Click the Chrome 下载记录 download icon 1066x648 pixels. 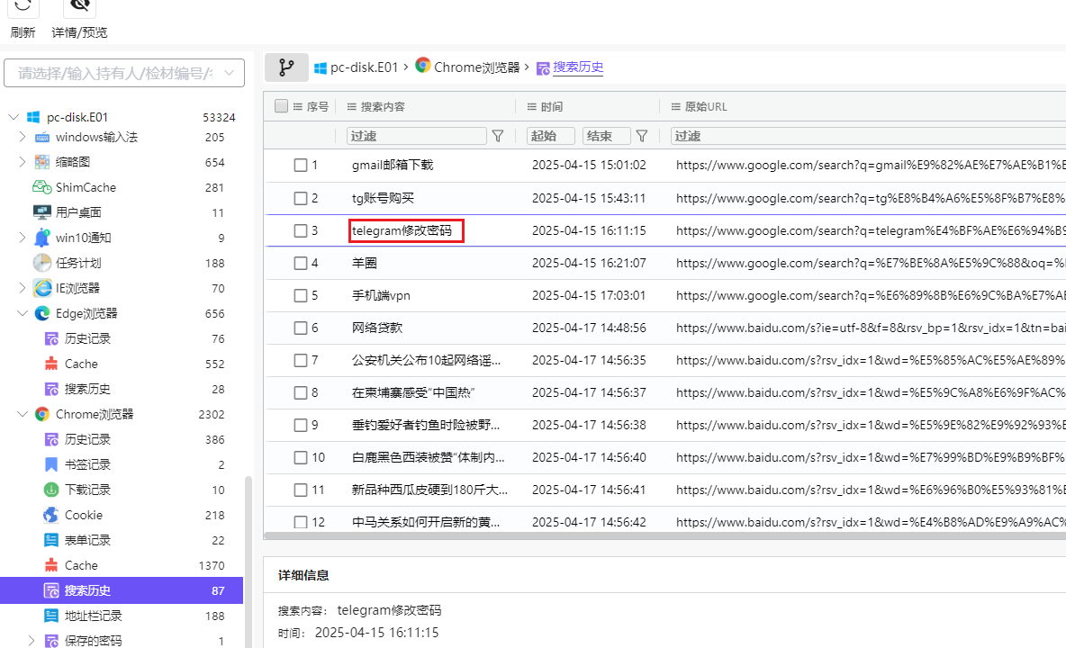[x=51, y=490]
